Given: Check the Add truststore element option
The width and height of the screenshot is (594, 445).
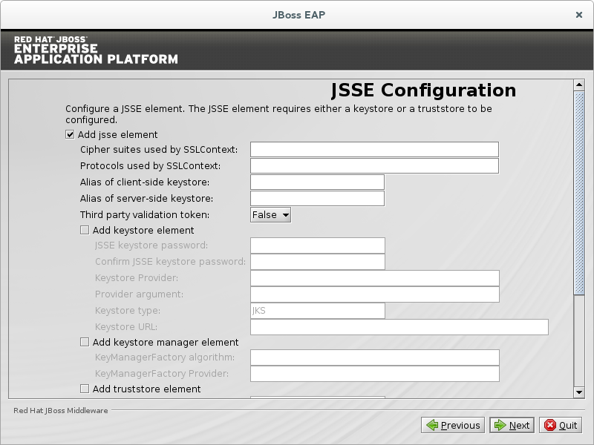Looking at the screenshot, I should point(85,389).
